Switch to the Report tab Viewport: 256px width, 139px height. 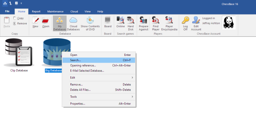coord(36,12)
